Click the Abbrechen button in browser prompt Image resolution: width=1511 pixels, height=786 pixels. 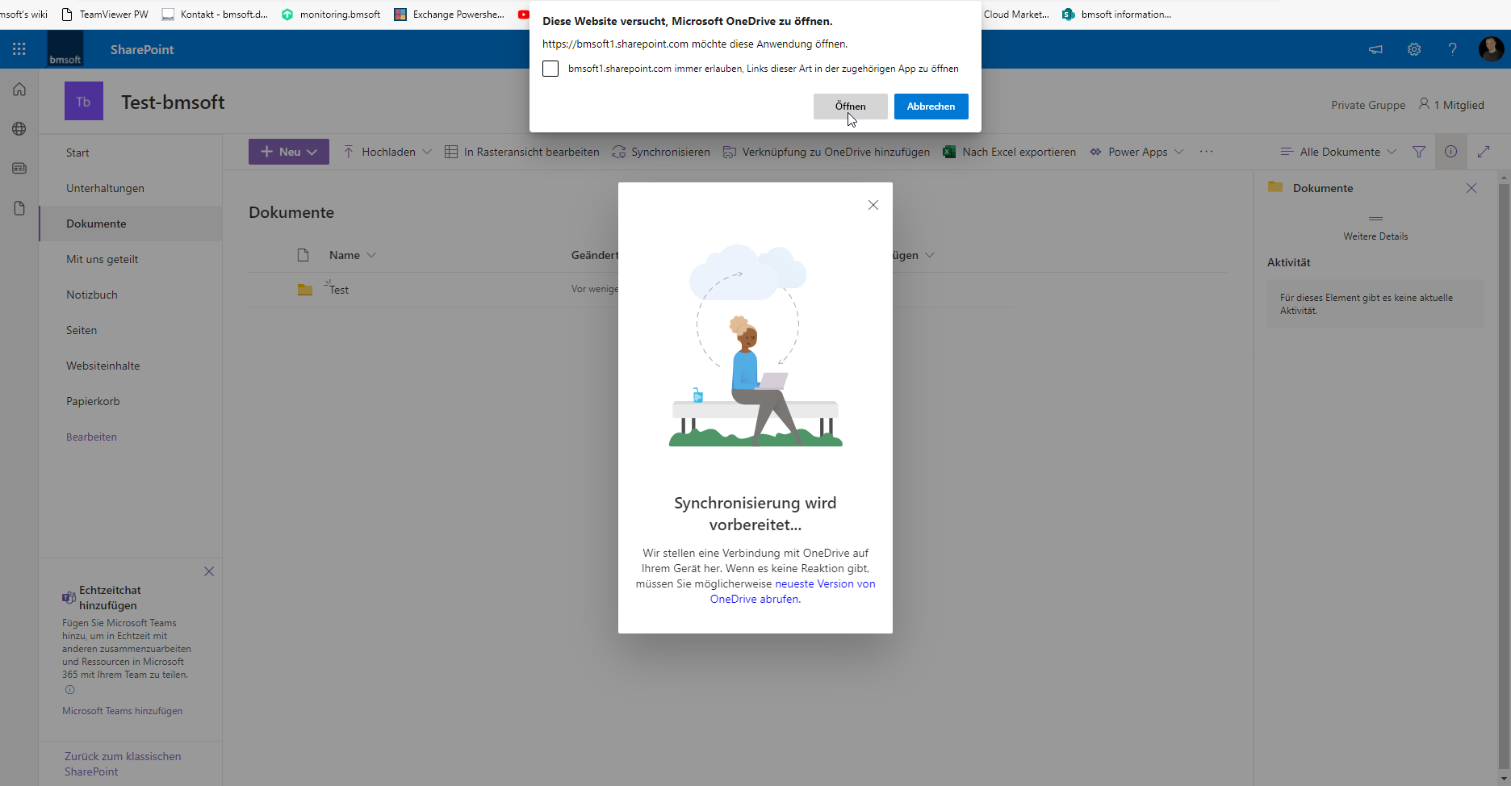931,107
